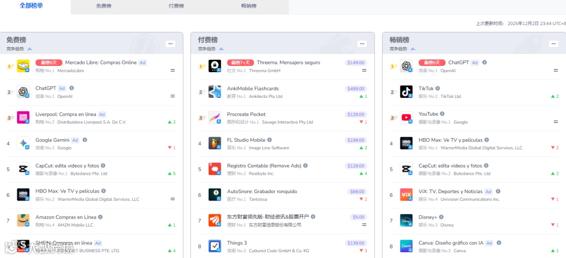This screenshot has height=258, width=566.
Task: Click the free chart (免费榜) Mercado Libre 6-day top-of-chart (霸榜6天) badge
Action: [x=49, y=63]
